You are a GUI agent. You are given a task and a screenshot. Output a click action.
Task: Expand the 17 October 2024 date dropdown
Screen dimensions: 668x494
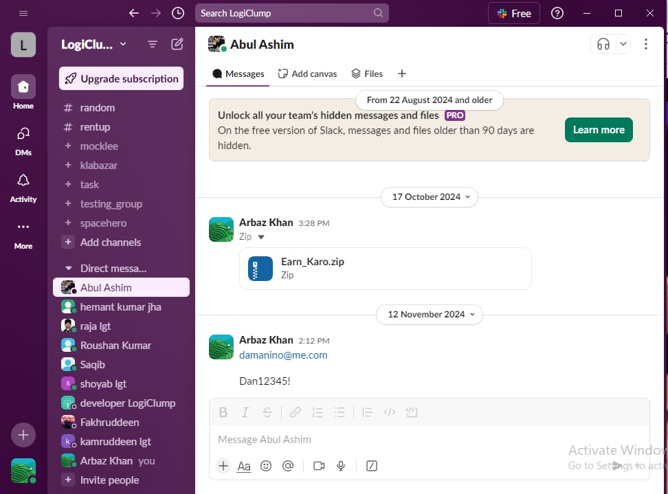tap(430, 197)
